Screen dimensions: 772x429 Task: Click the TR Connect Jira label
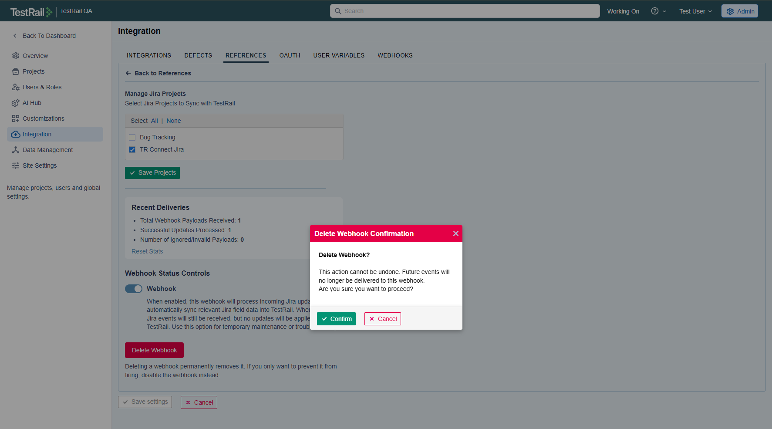click(162, 149)
